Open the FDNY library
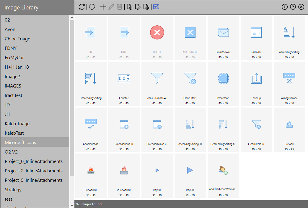 point(35,48)
